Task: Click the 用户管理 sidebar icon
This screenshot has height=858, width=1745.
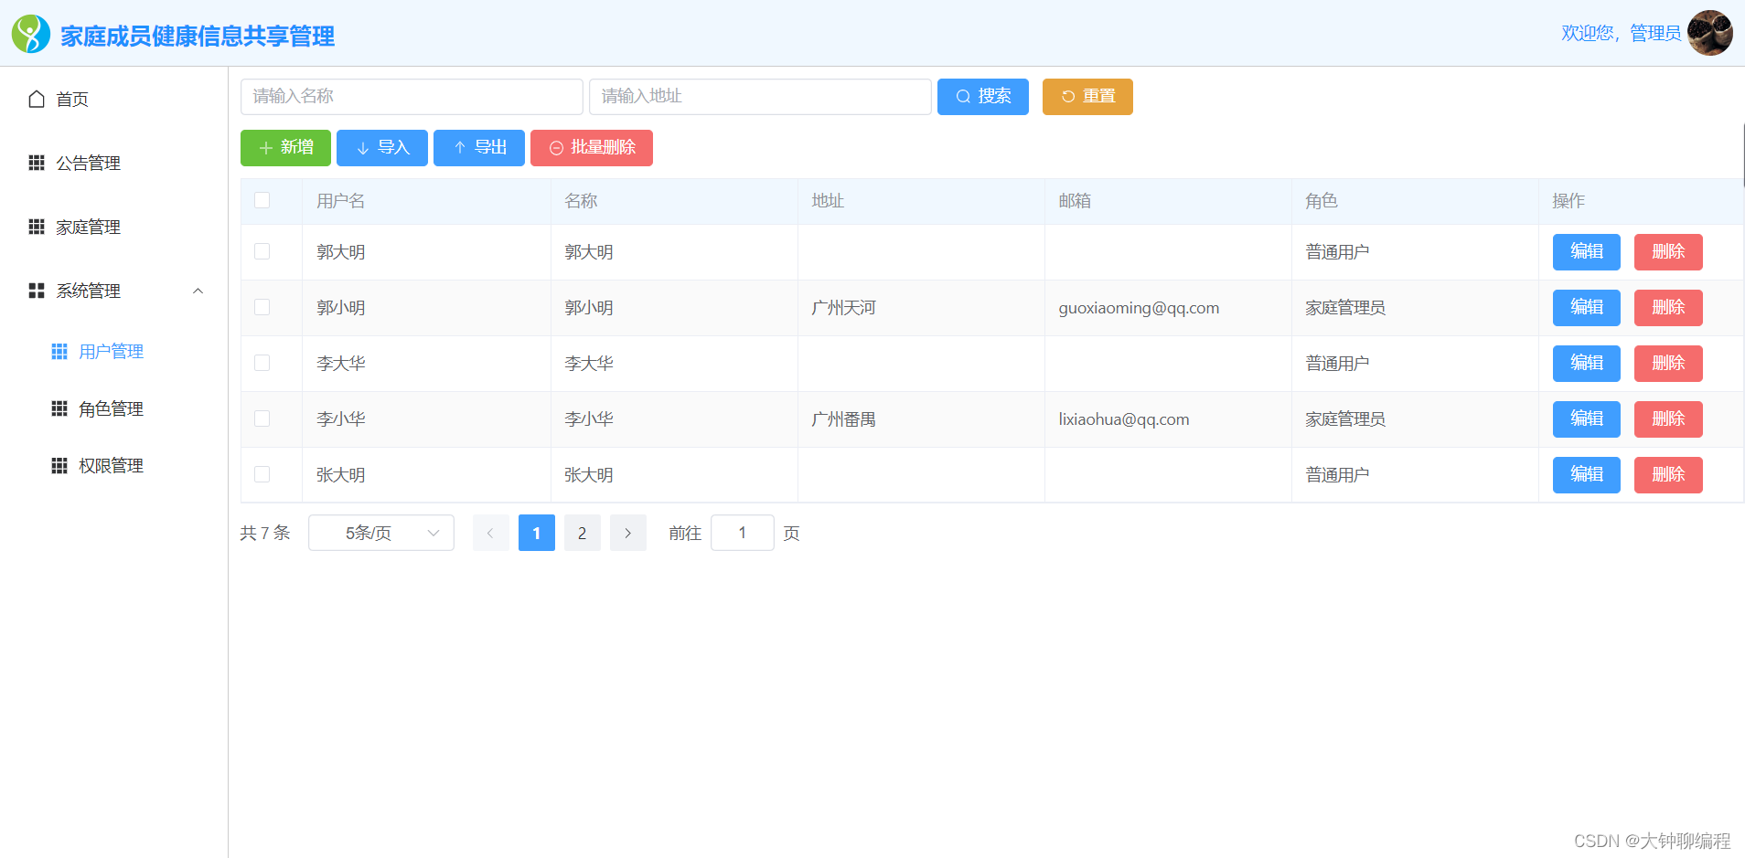Action: click(x=59, y=350)
